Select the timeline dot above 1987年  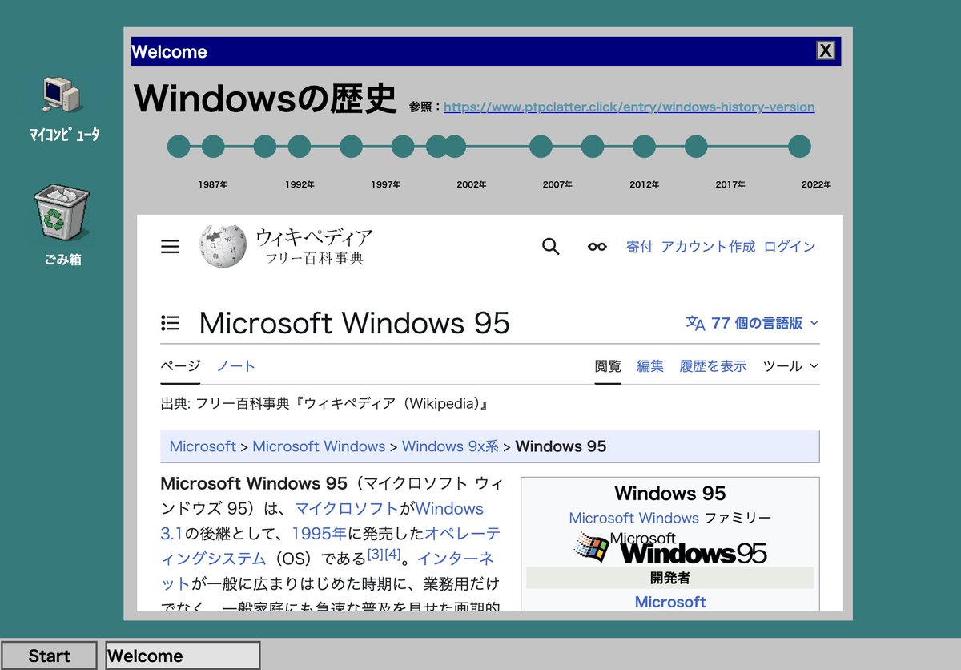click(213, 147)
